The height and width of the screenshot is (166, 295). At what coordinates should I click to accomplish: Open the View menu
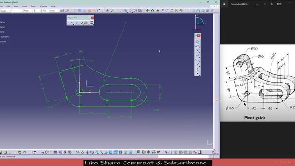pyautogui.click(x=16, y=6)
